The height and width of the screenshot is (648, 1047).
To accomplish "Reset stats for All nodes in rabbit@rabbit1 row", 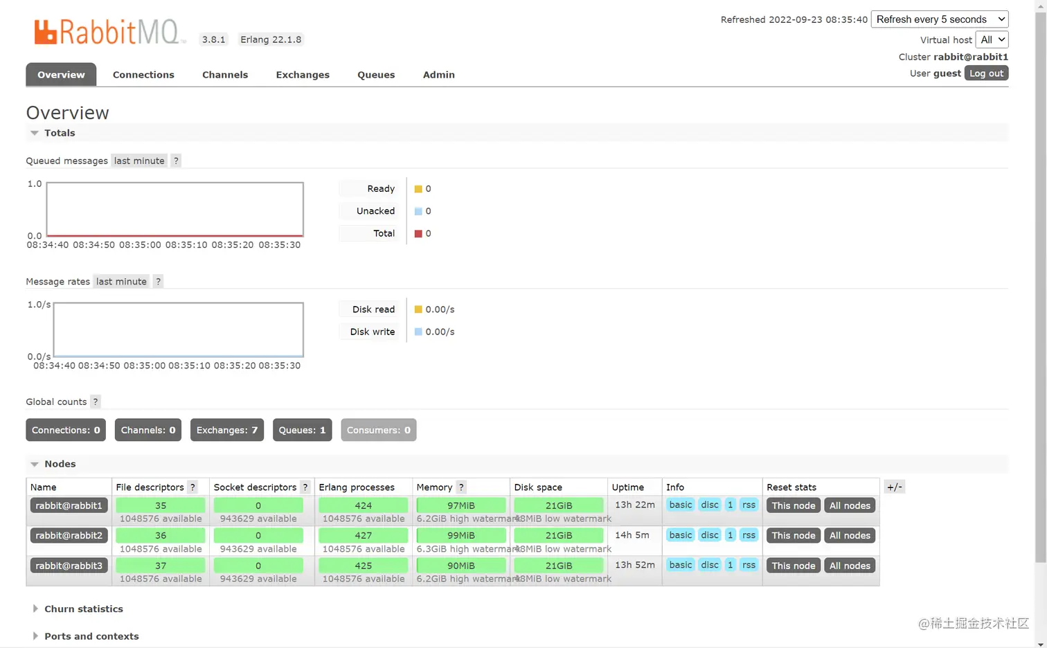I will coord(850,505).
